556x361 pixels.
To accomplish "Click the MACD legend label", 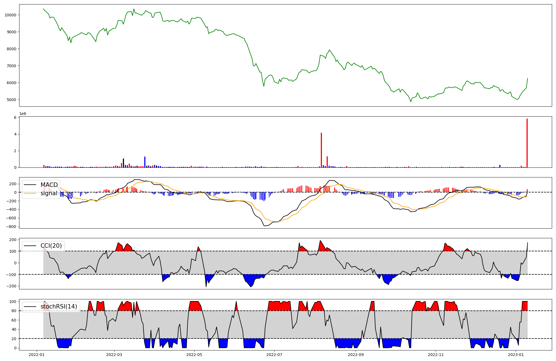I will pyautogui.click(x=49, y=185).
